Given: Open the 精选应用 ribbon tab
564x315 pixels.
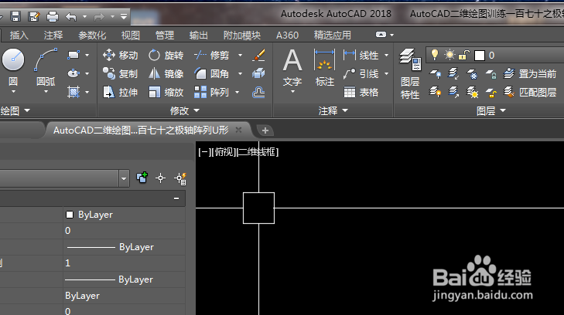Looking at the screenshot, I should click(333, 36).
